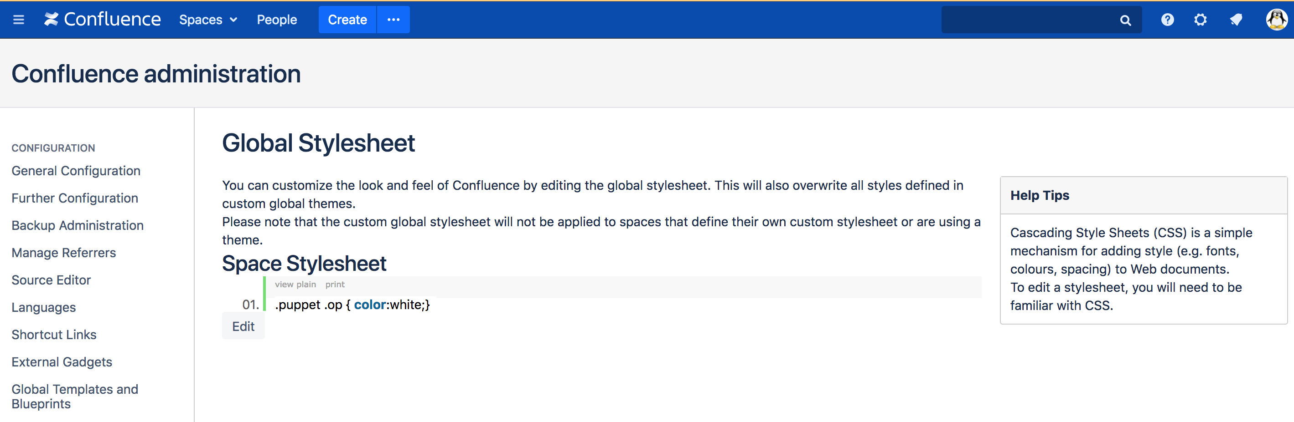Screen dimensions: 1294x422
Task: Open Further Configuration page
Action: point(75,198)
